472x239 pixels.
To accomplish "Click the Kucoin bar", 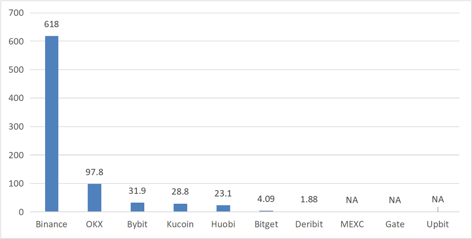I will [x=180, y=208].
